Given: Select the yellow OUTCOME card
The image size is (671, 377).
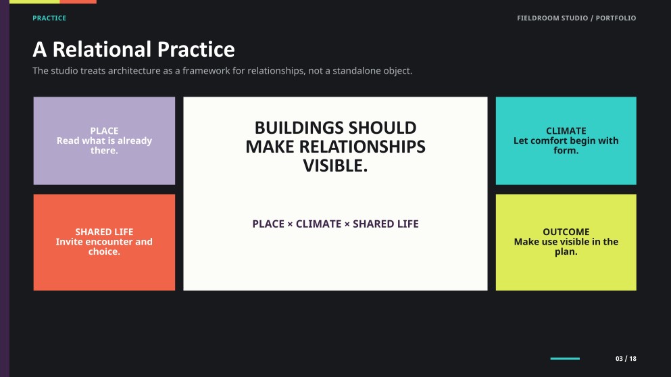Looking at the screenshot, I should click(566, 242).
